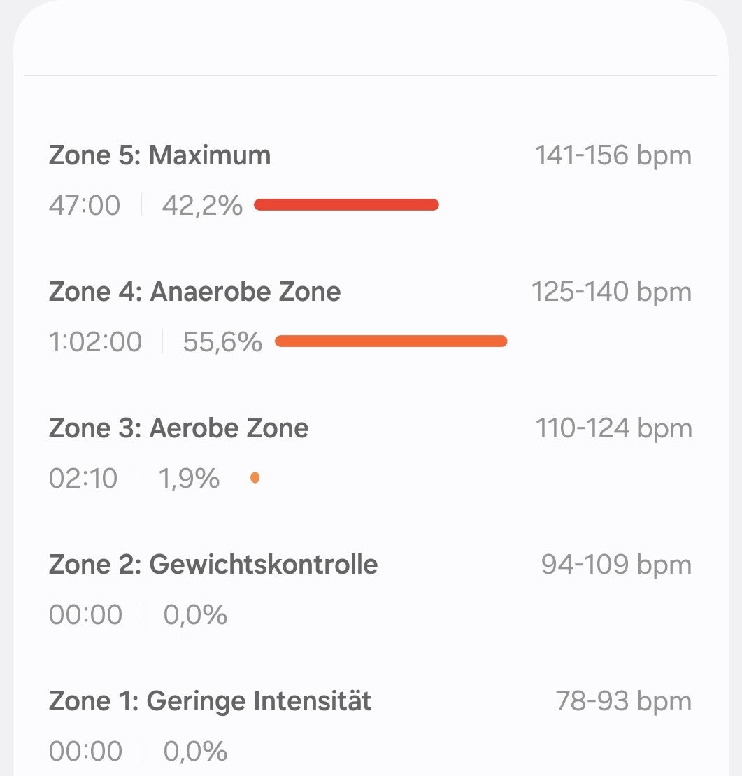Click the Zone 2: Gewichtskontrolle heading
Image resolution: width=742 pixels, height=776 pixels.
(x=213, y=564)
